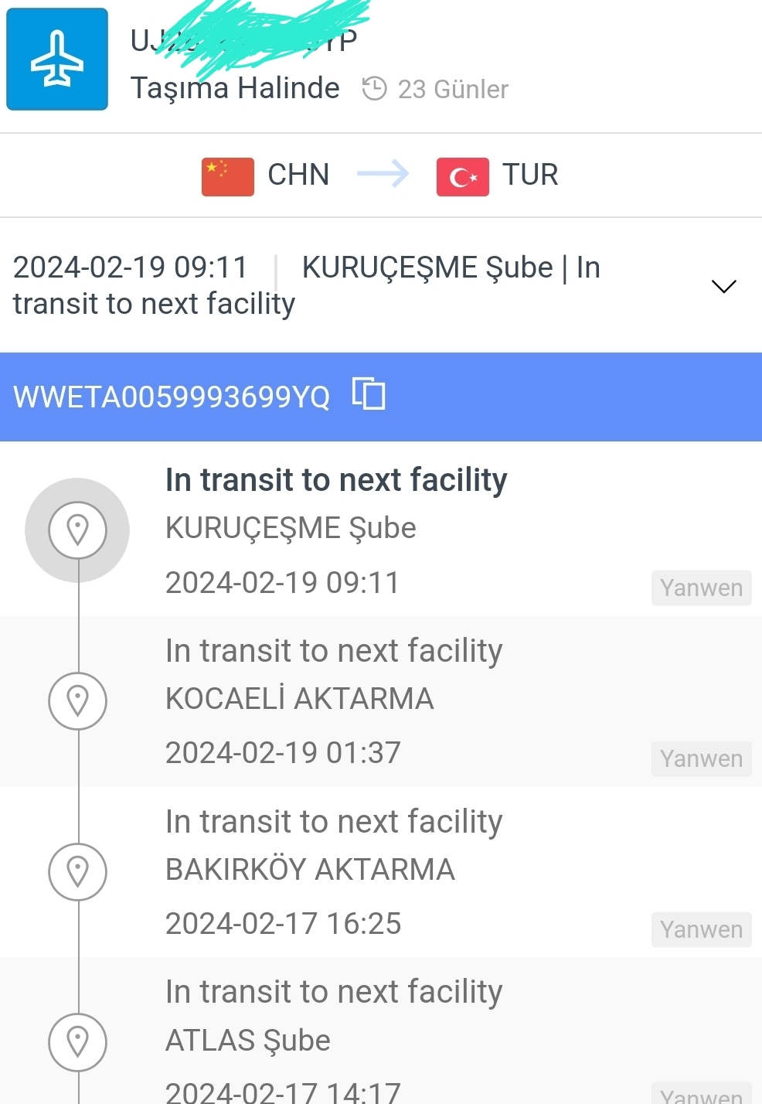
Task: Tap the Yanwen tag for KOCAELİ entry
Action: click(x=701, y=759)
